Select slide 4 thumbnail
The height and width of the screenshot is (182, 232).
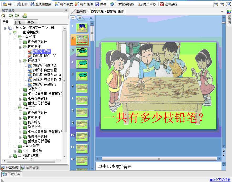(x=82, y=64)
